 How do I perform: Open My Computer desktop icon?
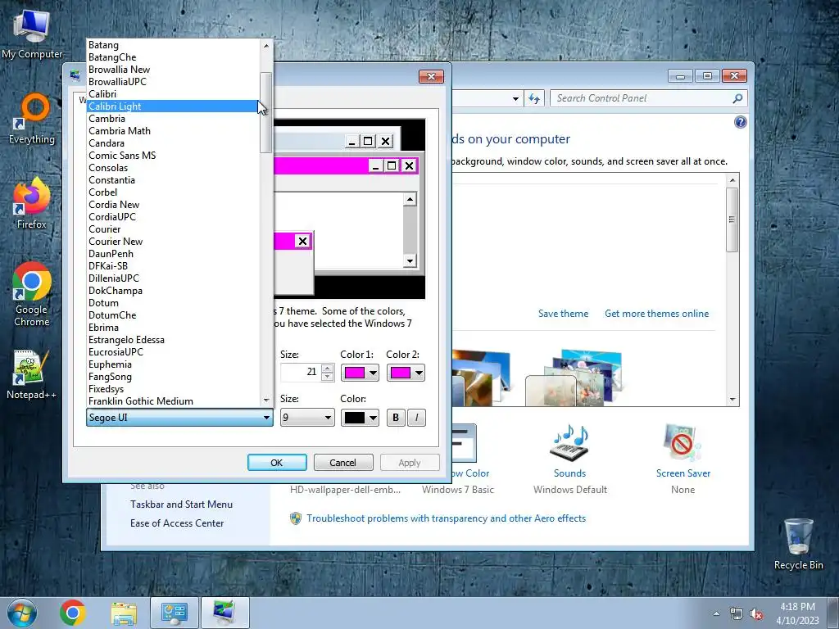[32, 33]
